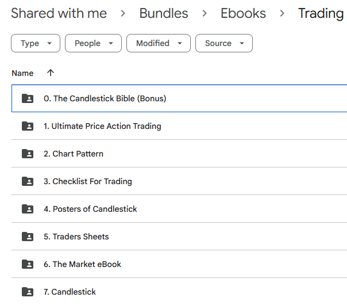Click shared folder icon beside The Market eBook
Image resolution: width=347 pixels, height=305 pixels.
(x=28, y=264)
